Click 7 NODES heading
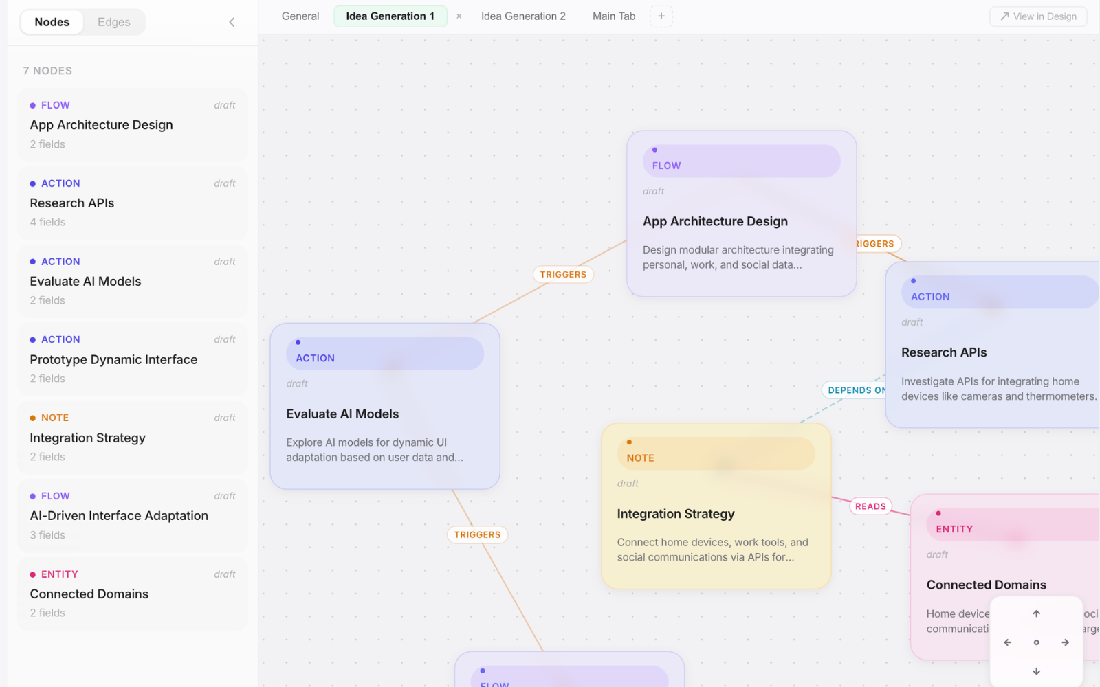Screen dimensions: 1100x687 tap(47, 71)
